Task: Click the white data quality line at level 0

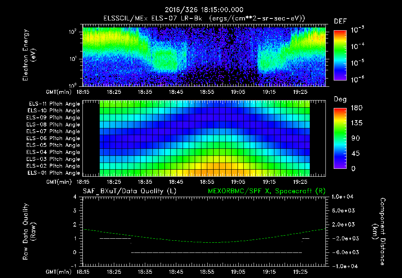Action: (x=217, y=252)
